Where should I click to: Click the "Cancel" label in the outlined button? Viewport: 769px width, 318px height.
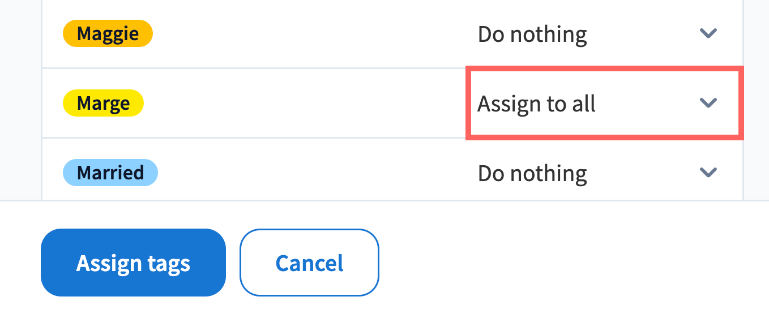309,263
